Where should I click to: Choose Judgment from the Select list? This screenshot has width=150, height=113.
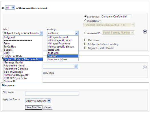coord(23,37)
